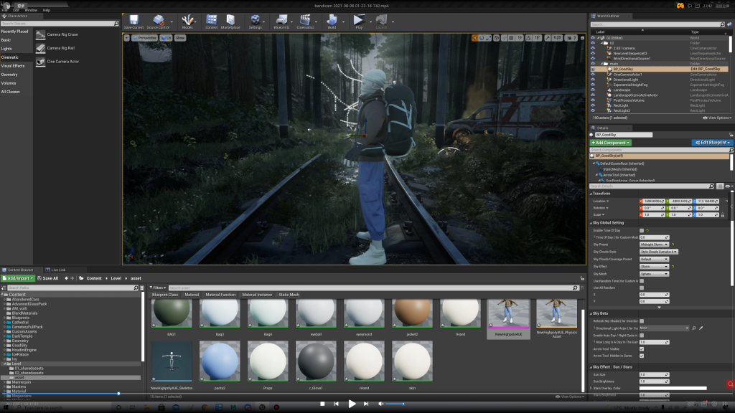This screenshot has height=413, width=735.
Task: Click the Add/Import button
Action: click(x=18, y=278)
